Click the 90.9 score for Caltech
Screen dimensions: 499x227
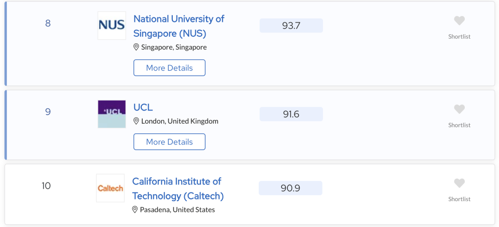(x=290, y=188)
